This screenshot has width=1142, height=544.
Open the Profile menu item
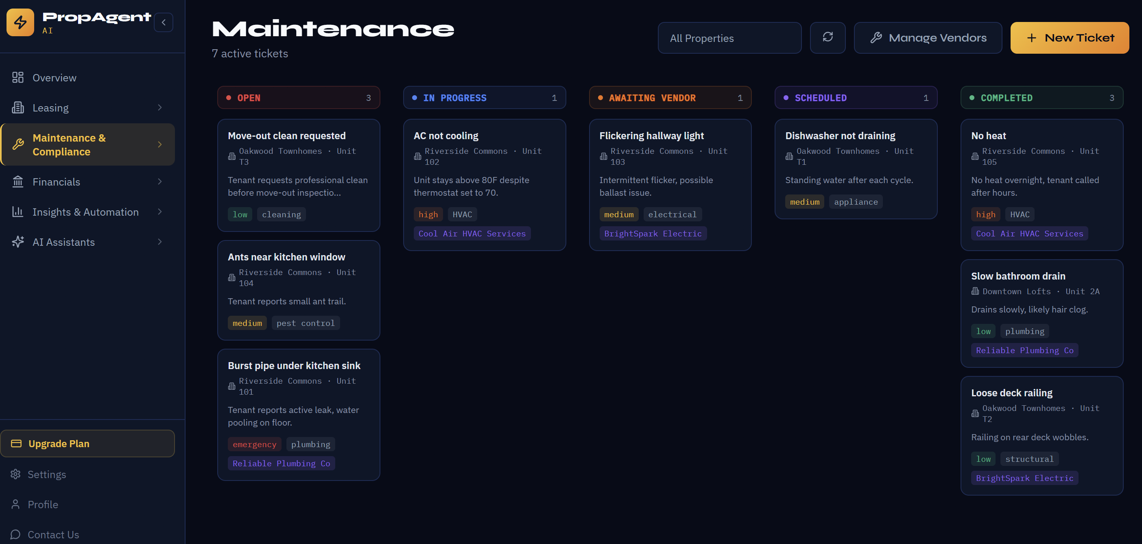click(88, 505)
